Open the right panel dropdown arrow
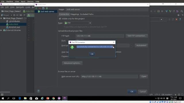 pyautogui.click(x=161, y=19)
